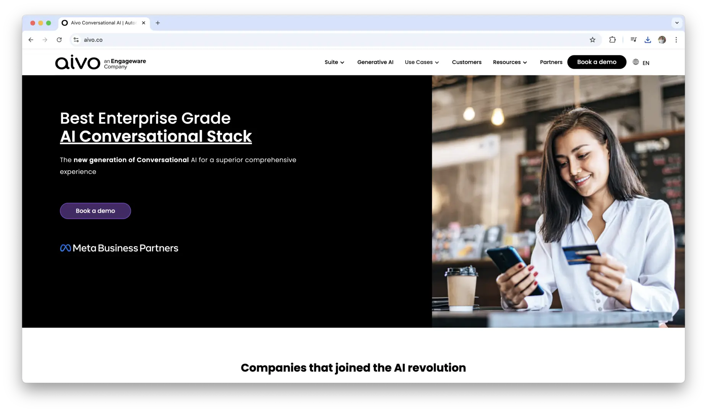707x412 pixels.
Task: Open a new browser tab
Action: [x=158, y=23]
